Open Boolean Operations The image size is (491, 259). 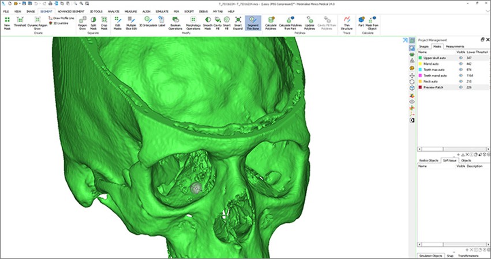pos(175,23)
